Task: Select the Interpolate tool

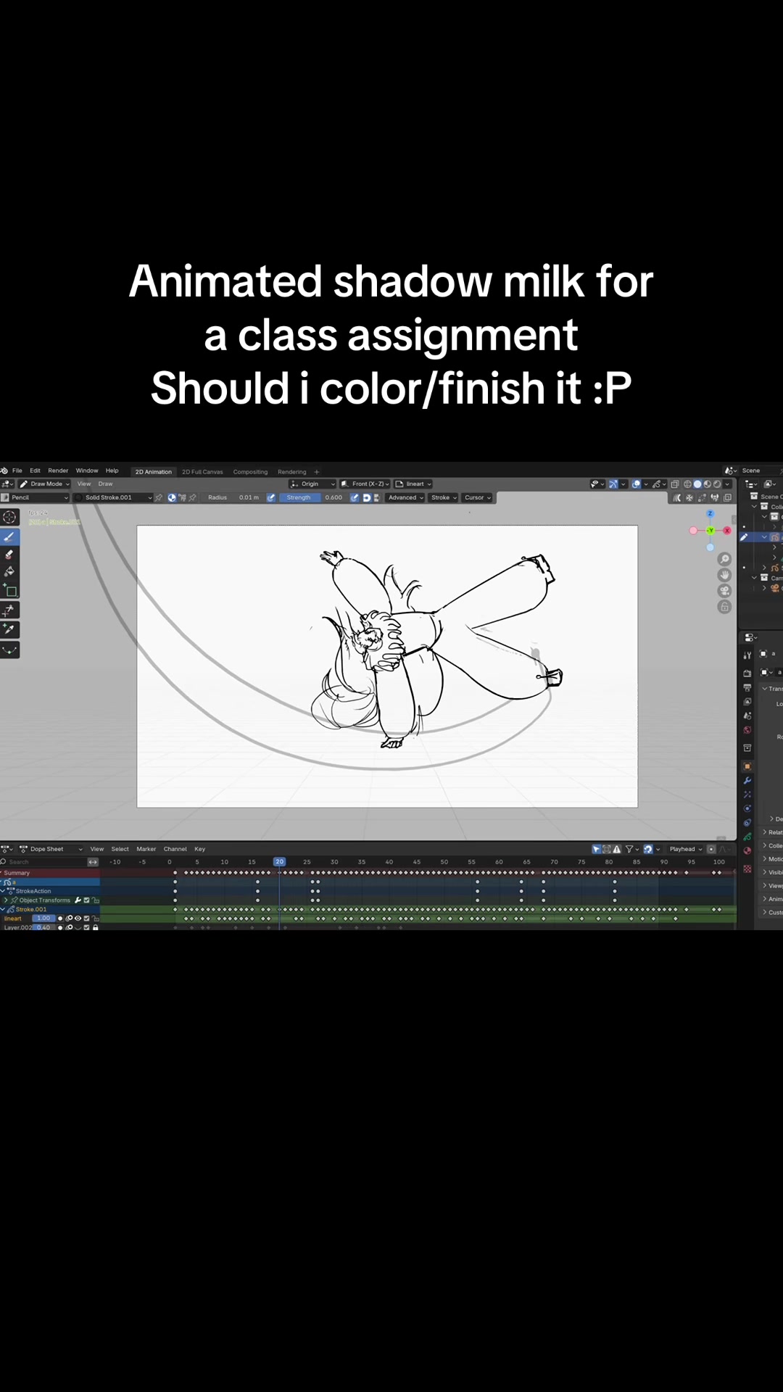Action: coord(9,650)
